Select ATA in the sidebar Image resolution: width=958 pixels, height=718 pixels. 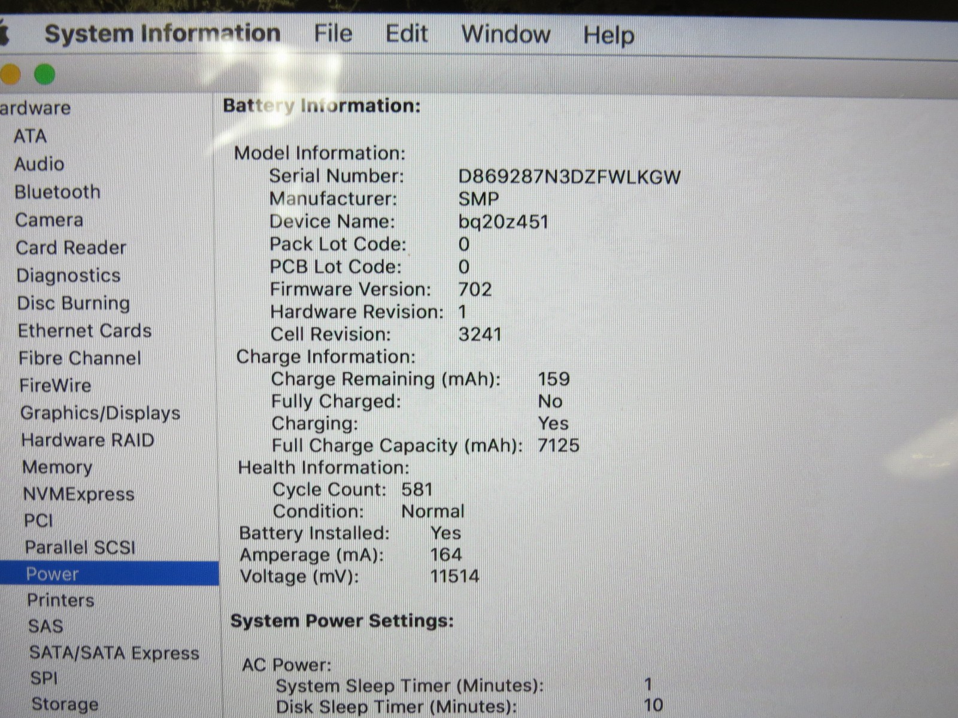click(x=31, y=136)
